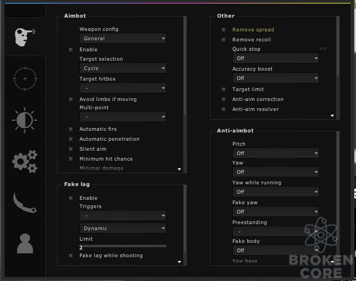Open Weapon config General dropdown
Viewport: 356px width, 281px height.
click(123, 39)
